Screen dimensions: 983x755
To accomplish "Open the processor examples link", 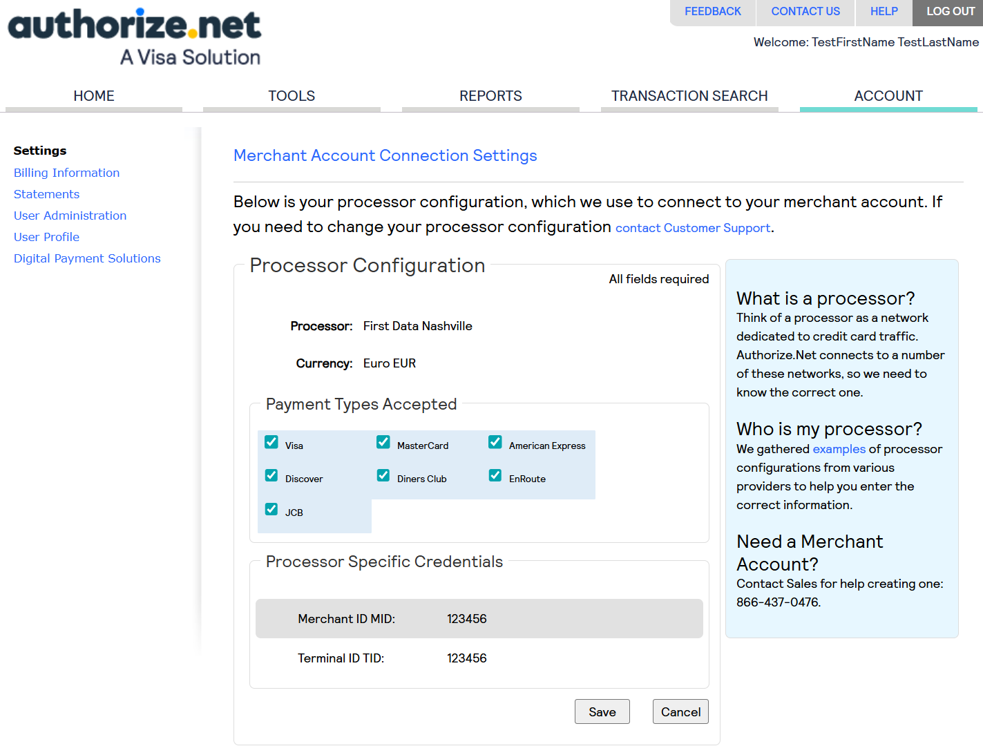I will (x=839, y=449).
